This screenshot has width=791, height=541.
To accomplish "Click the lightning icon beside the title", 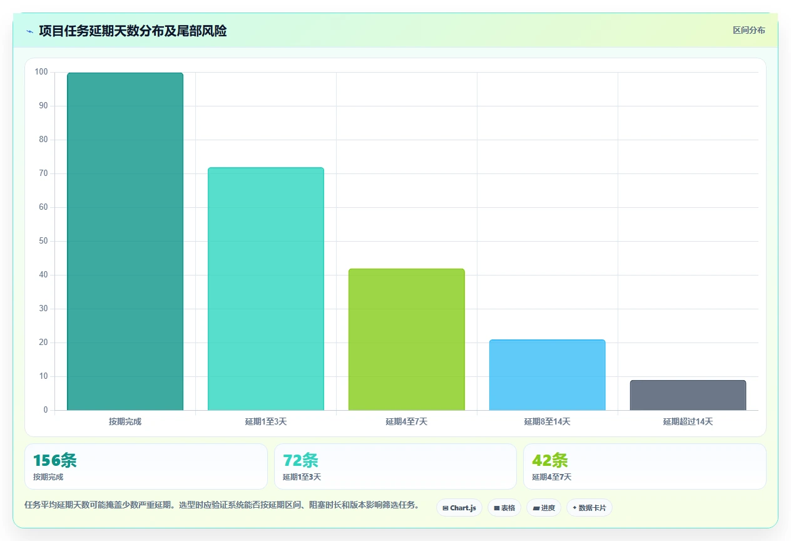I will pyautogui.click(x=29, y=31).
